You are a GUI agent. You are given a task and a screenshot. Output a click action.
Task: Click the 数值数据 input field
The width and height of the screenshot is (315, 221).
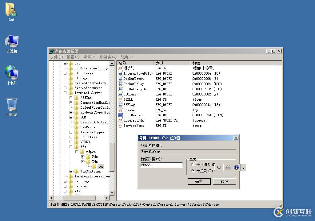pos(161,165)
